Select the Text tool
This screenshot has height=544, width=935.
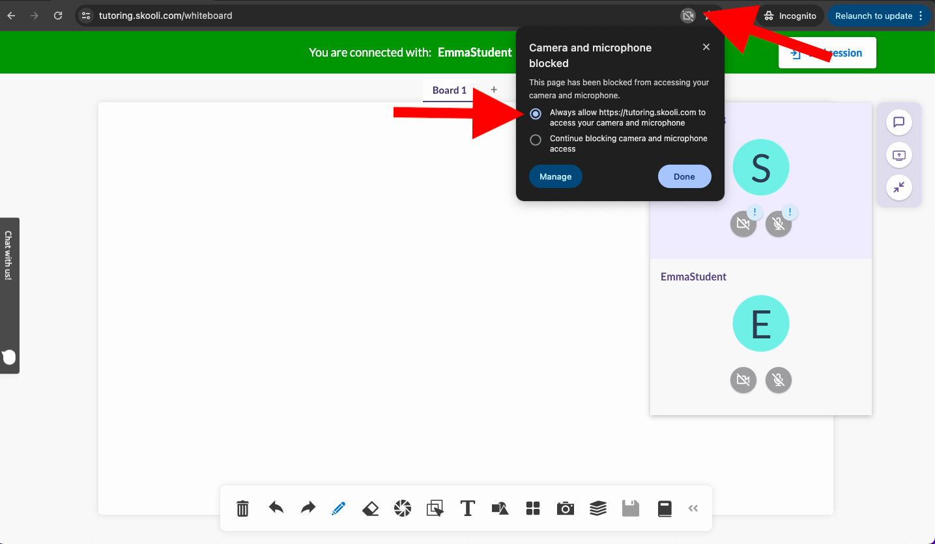[467, 508]
